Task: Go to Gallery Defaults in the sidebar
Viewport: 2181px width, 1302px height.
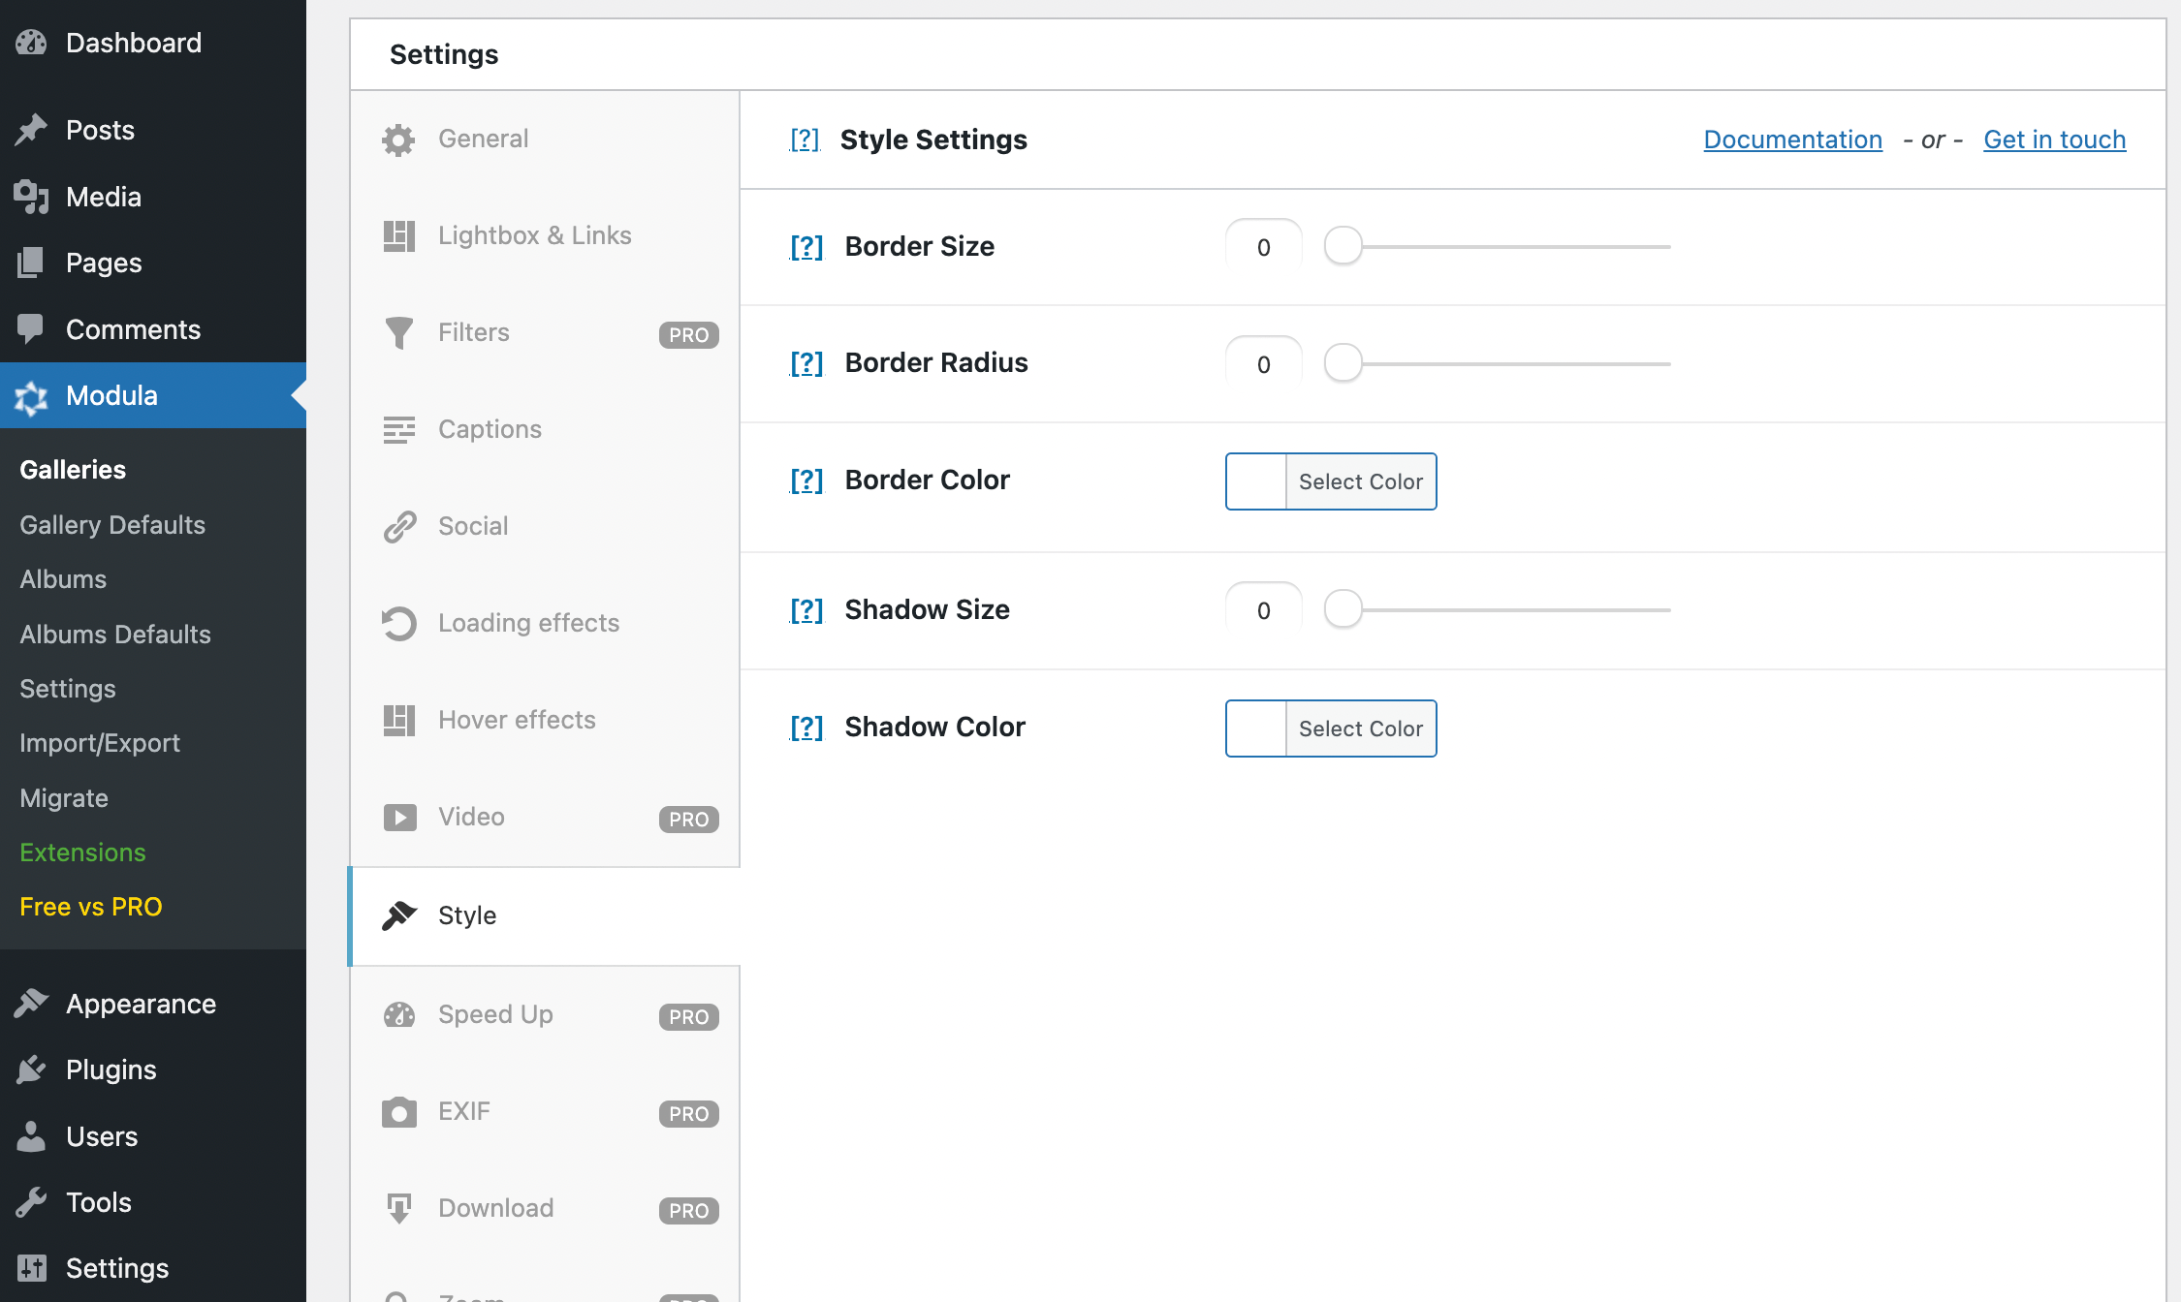Action: [111, 525]
